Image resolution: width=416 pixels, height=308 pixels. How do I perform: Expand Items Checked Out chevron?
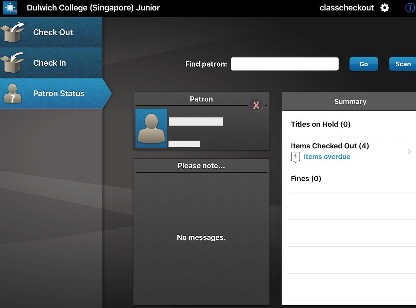[x=410, y=152]
